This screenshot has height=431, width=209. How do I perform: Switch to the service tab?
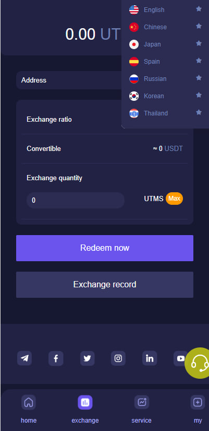[x=142, y=409]
